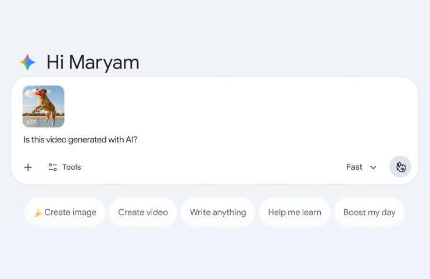Click the word Fast in mode selector
This screenshot has width=430, height=279.
click(x=354, y=167)
